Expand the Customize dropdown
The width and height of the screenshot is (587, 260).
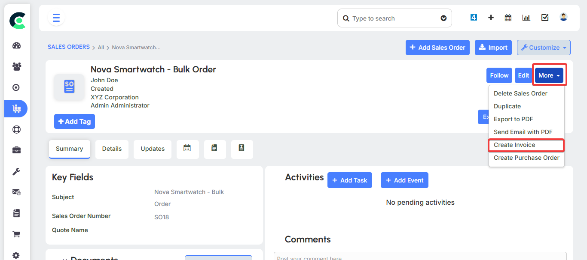543,48
